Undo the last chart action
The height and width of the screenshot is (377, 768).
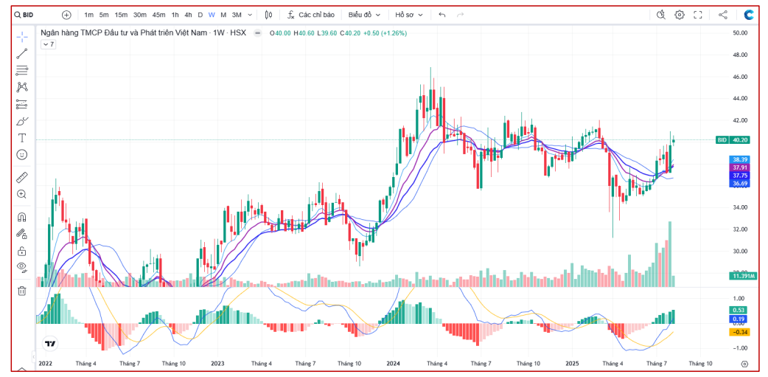pos(441,15)
